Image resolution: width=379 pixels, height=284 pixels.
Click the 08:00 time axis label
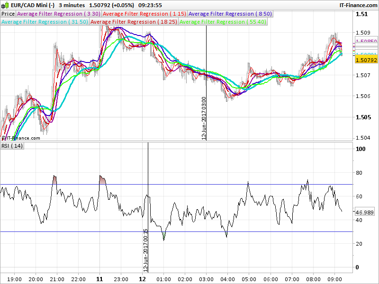[x=314, y=279]
